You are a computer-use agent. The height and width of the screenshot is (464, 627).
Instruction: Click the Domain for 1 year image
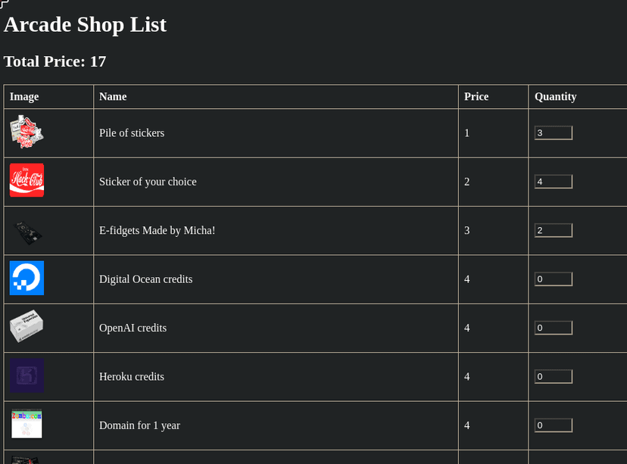(x=27, y=425)
